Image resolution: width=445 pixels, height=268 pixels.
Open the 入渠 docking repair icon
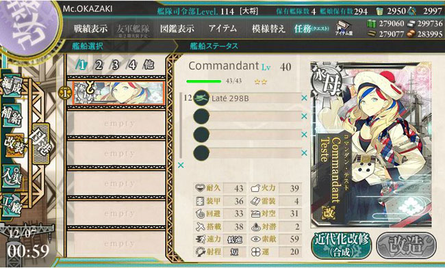(12, 176)
